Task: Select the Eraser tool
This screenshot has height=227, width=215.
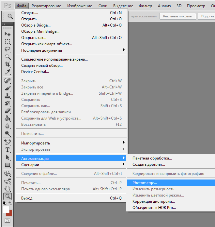Action: coord(8,111)
